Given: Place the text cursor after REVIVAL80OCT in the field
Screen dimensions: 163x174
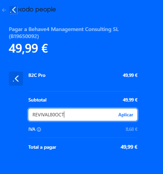Looking at the screenshot, I should (x=64, y=115).
